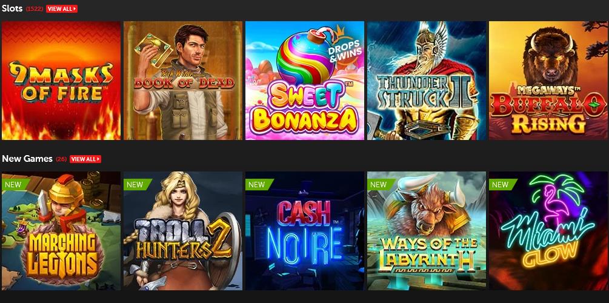Image resolution: width=609 pixels, height=303 pixels.
Task: Click the New Games section heading
Action: coord(27,159)
